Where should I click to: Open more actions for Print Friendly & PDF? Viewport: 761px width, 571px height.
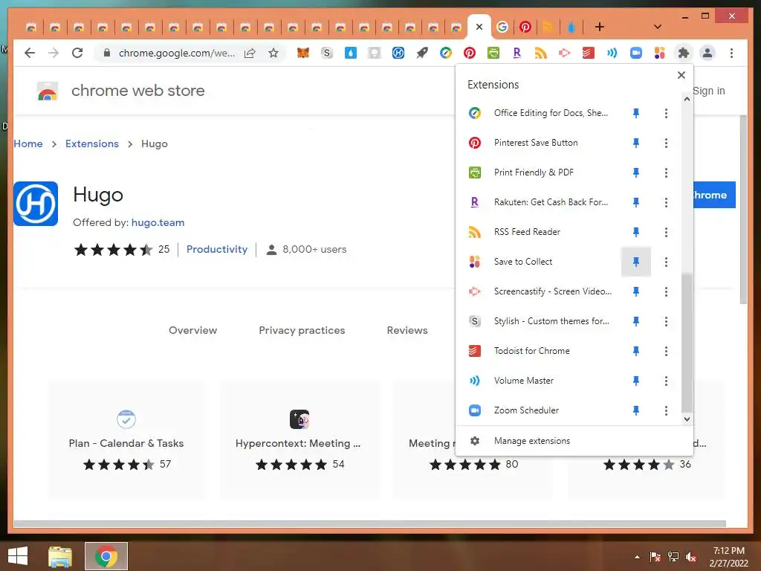point(666,172)
